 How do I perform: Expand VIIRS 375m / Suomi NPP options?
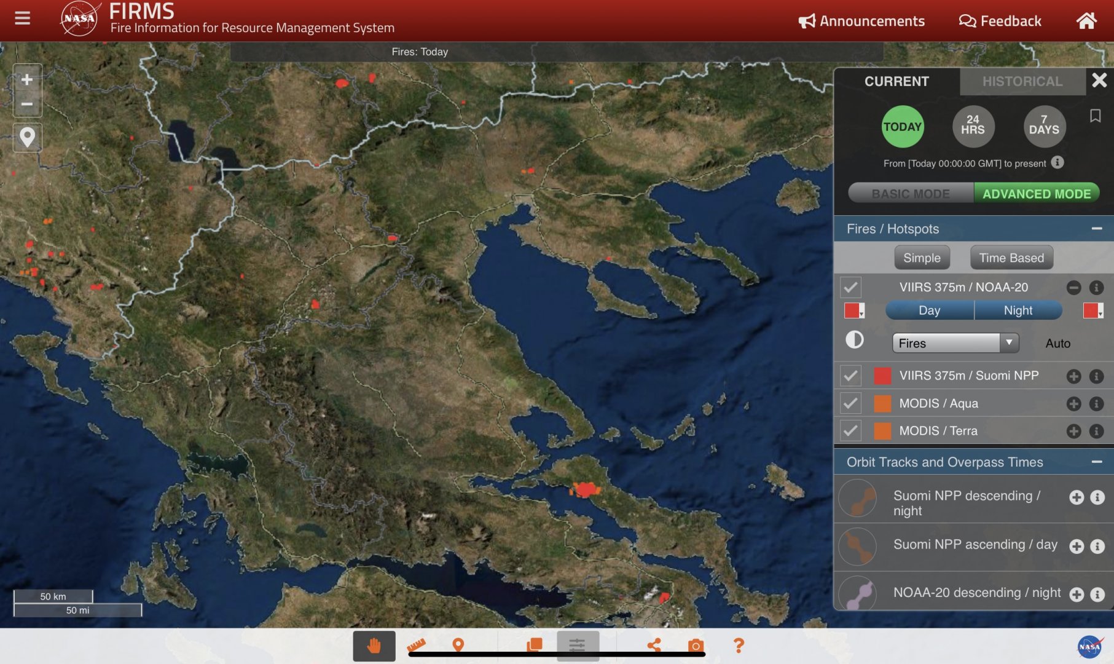[x=1073, y=376]
